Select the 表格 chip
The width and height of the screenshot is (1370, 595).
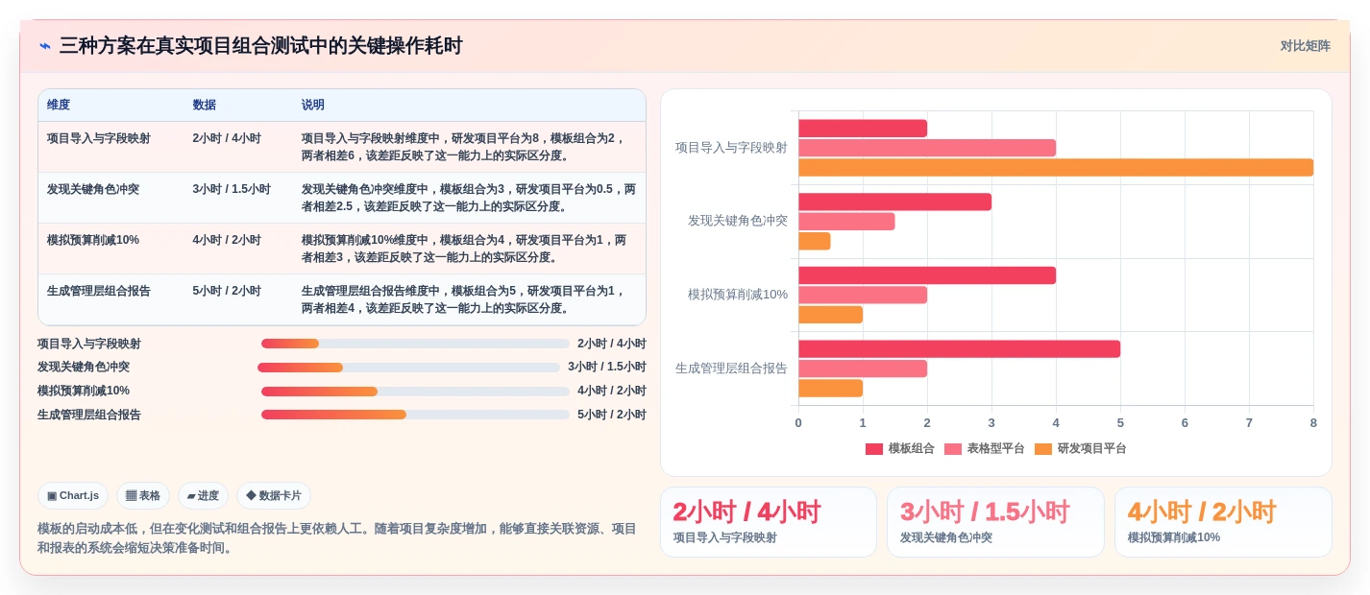point(143,496)
